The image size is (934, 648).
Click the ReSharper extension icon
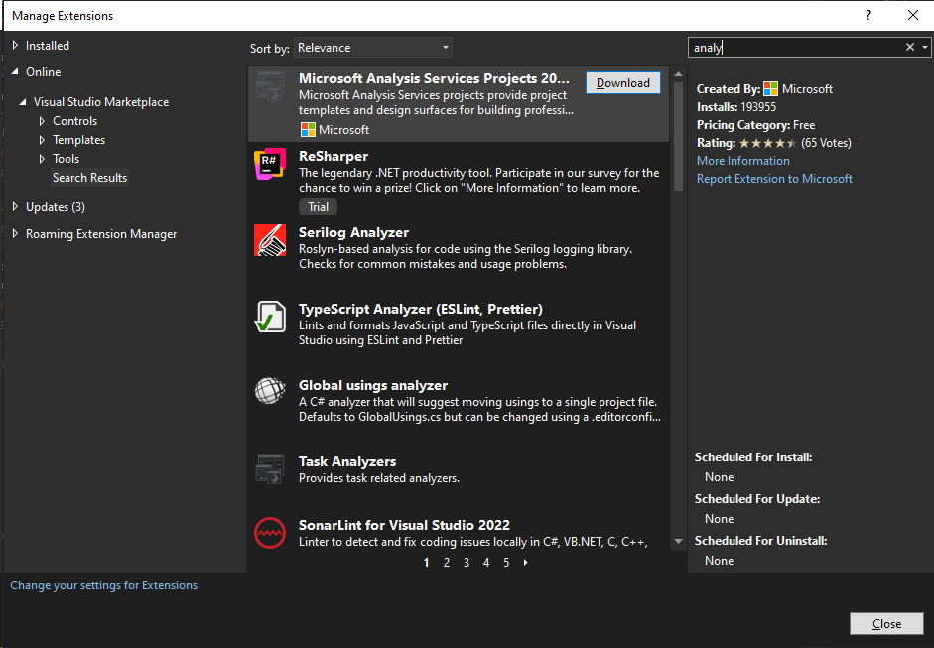(270, 165)
